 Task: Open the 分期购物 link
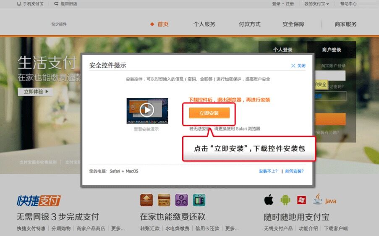61,228
